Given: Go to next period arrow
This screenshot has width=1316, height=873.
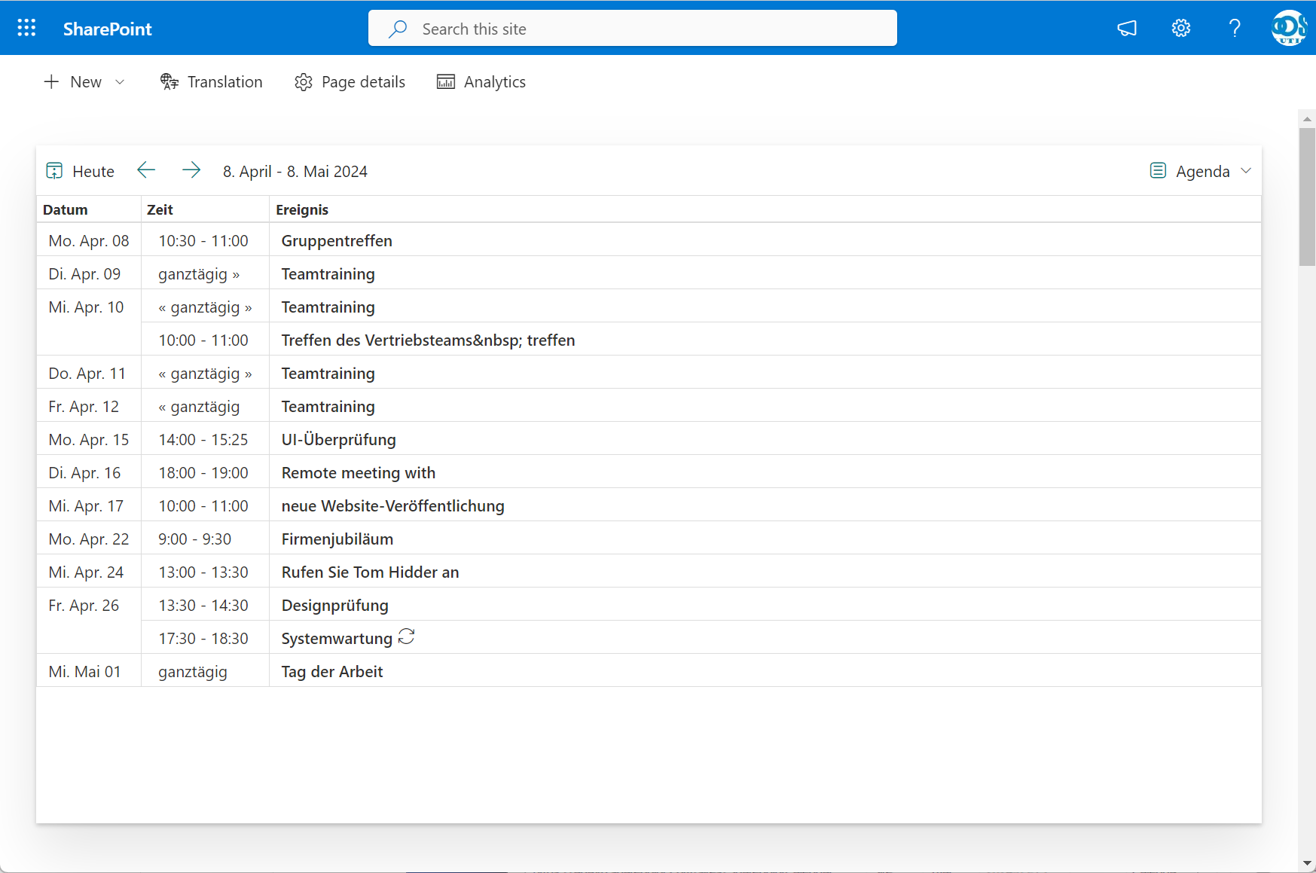Looking at the screenshot, I should tap(191, 170).
